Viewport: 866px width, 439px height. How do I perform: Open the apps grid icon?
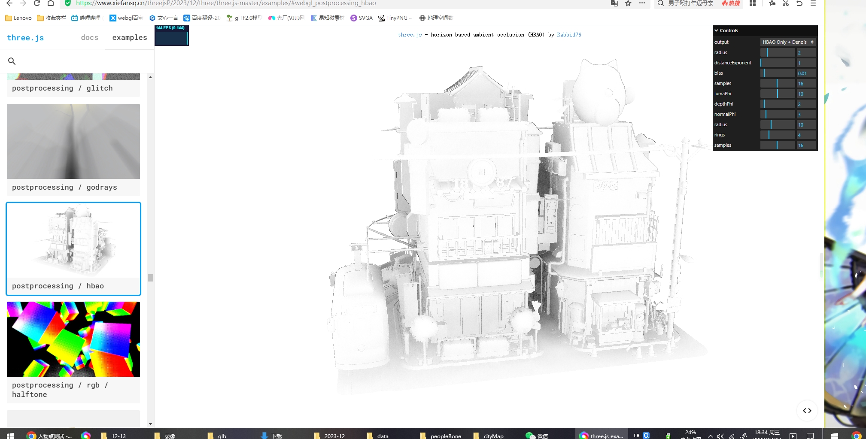tap(753, 3)
